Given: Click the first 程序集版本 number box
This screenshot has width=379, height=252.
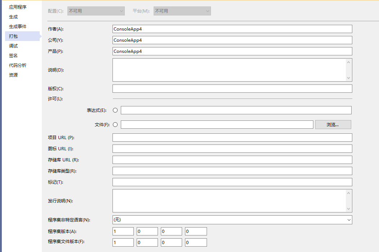Looking at the screenshot, I should (x=123, y=232).
